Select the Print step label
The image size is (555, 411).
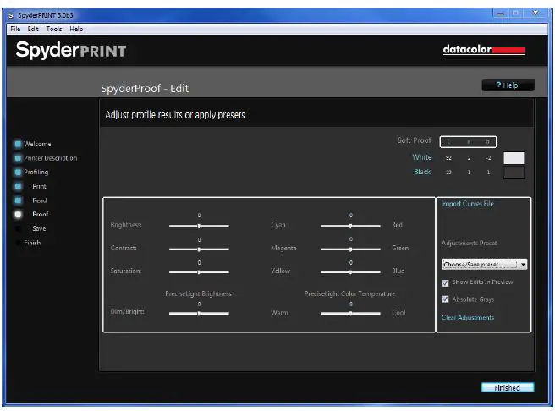(39, 186)
